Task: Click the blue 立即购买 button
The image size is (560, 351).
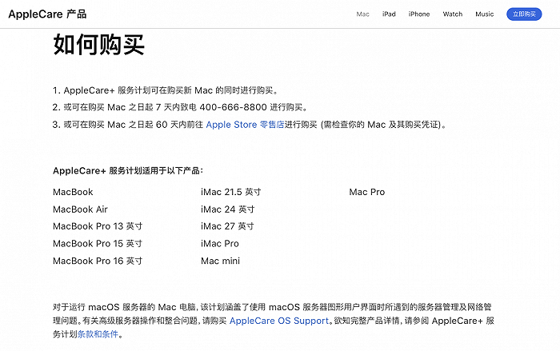Action: coord(524,14)
